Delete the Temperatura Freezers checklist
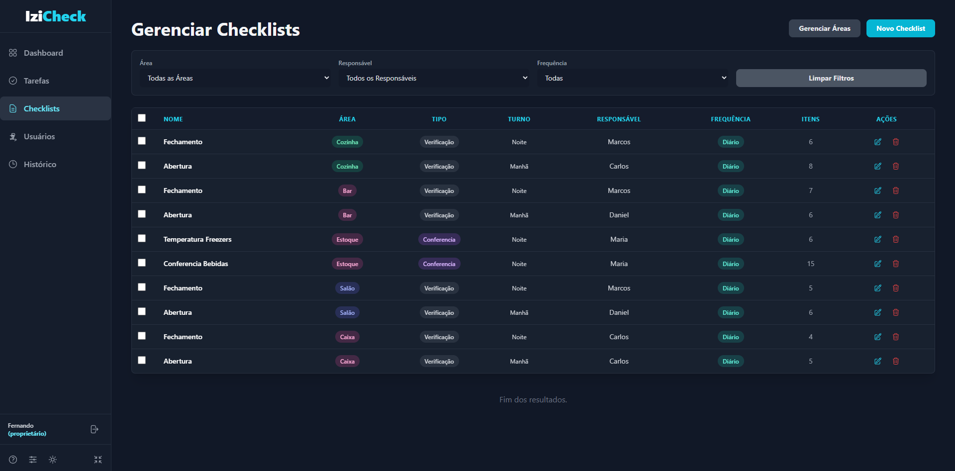The height and width of the screenshot is (471, 955). [896, 239]
